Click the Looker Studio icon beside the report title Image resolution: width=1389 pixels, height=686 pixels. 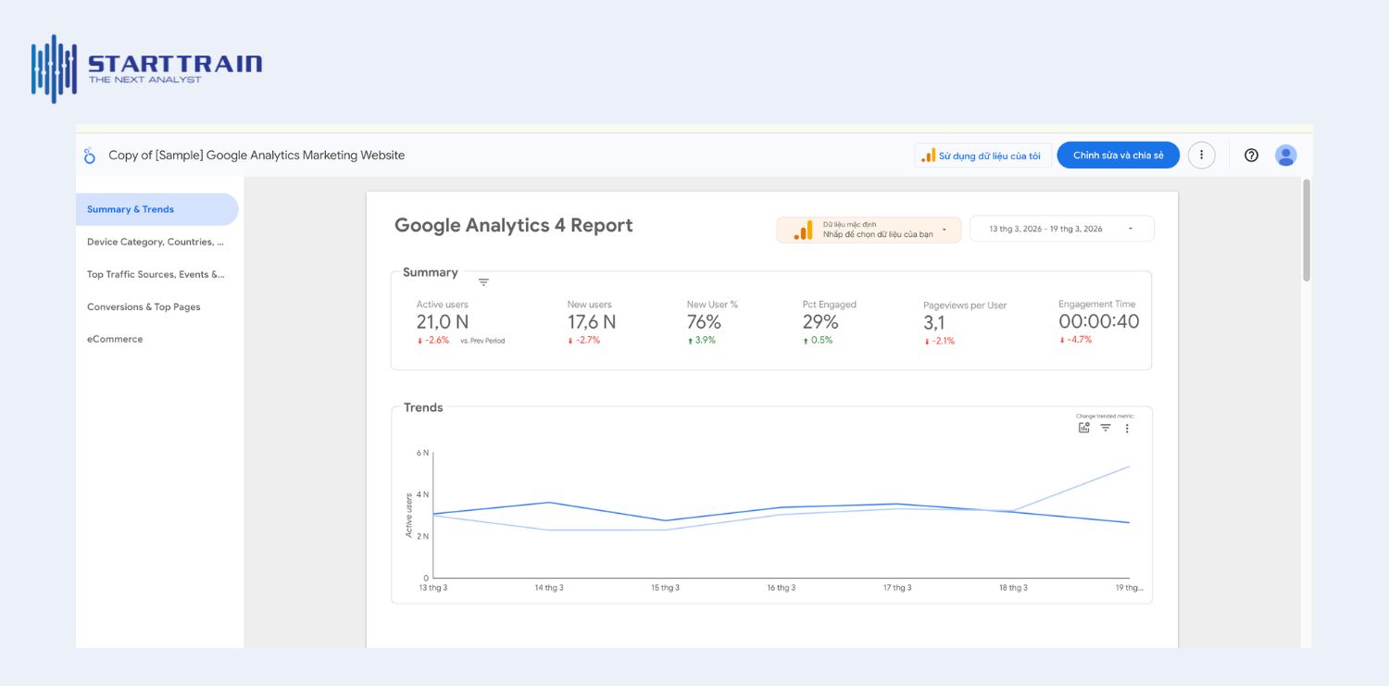(x=90, y=155)
